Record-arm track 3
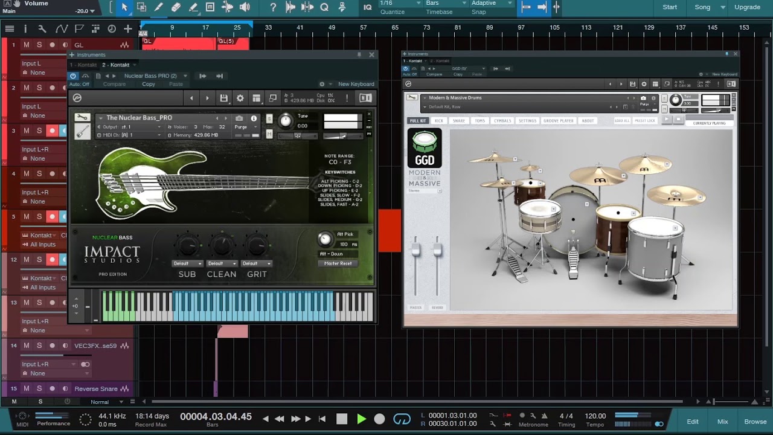The image size is (773, 435). tap(53, 130)
